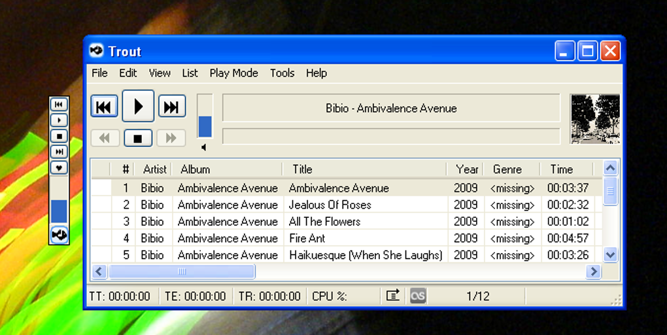
Task: Click the album art thumbnail
Action: point(595,119)
